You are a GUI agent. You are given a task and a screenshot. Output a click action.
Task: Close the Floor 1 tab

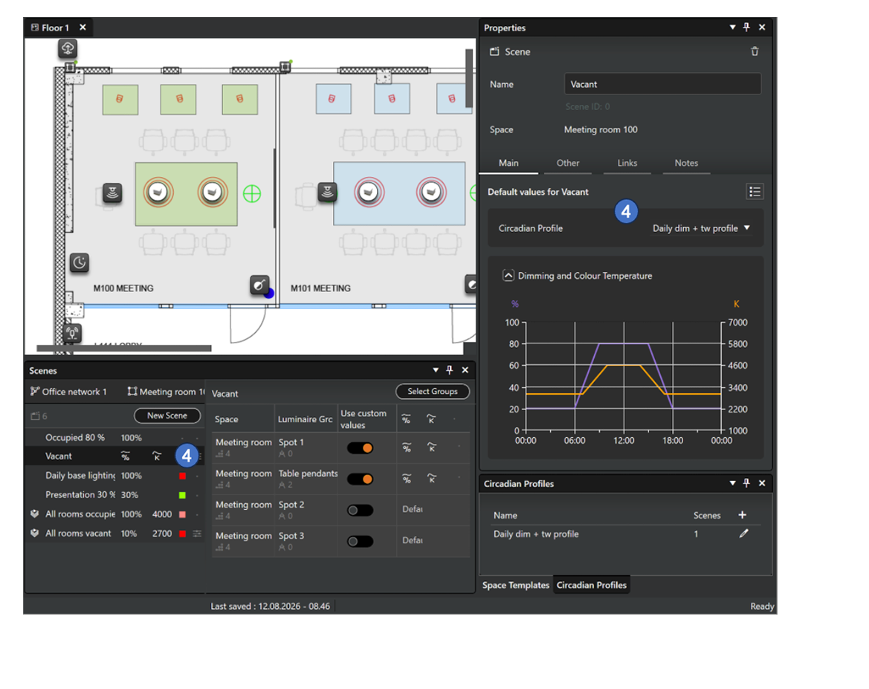(x=83, y=28)
